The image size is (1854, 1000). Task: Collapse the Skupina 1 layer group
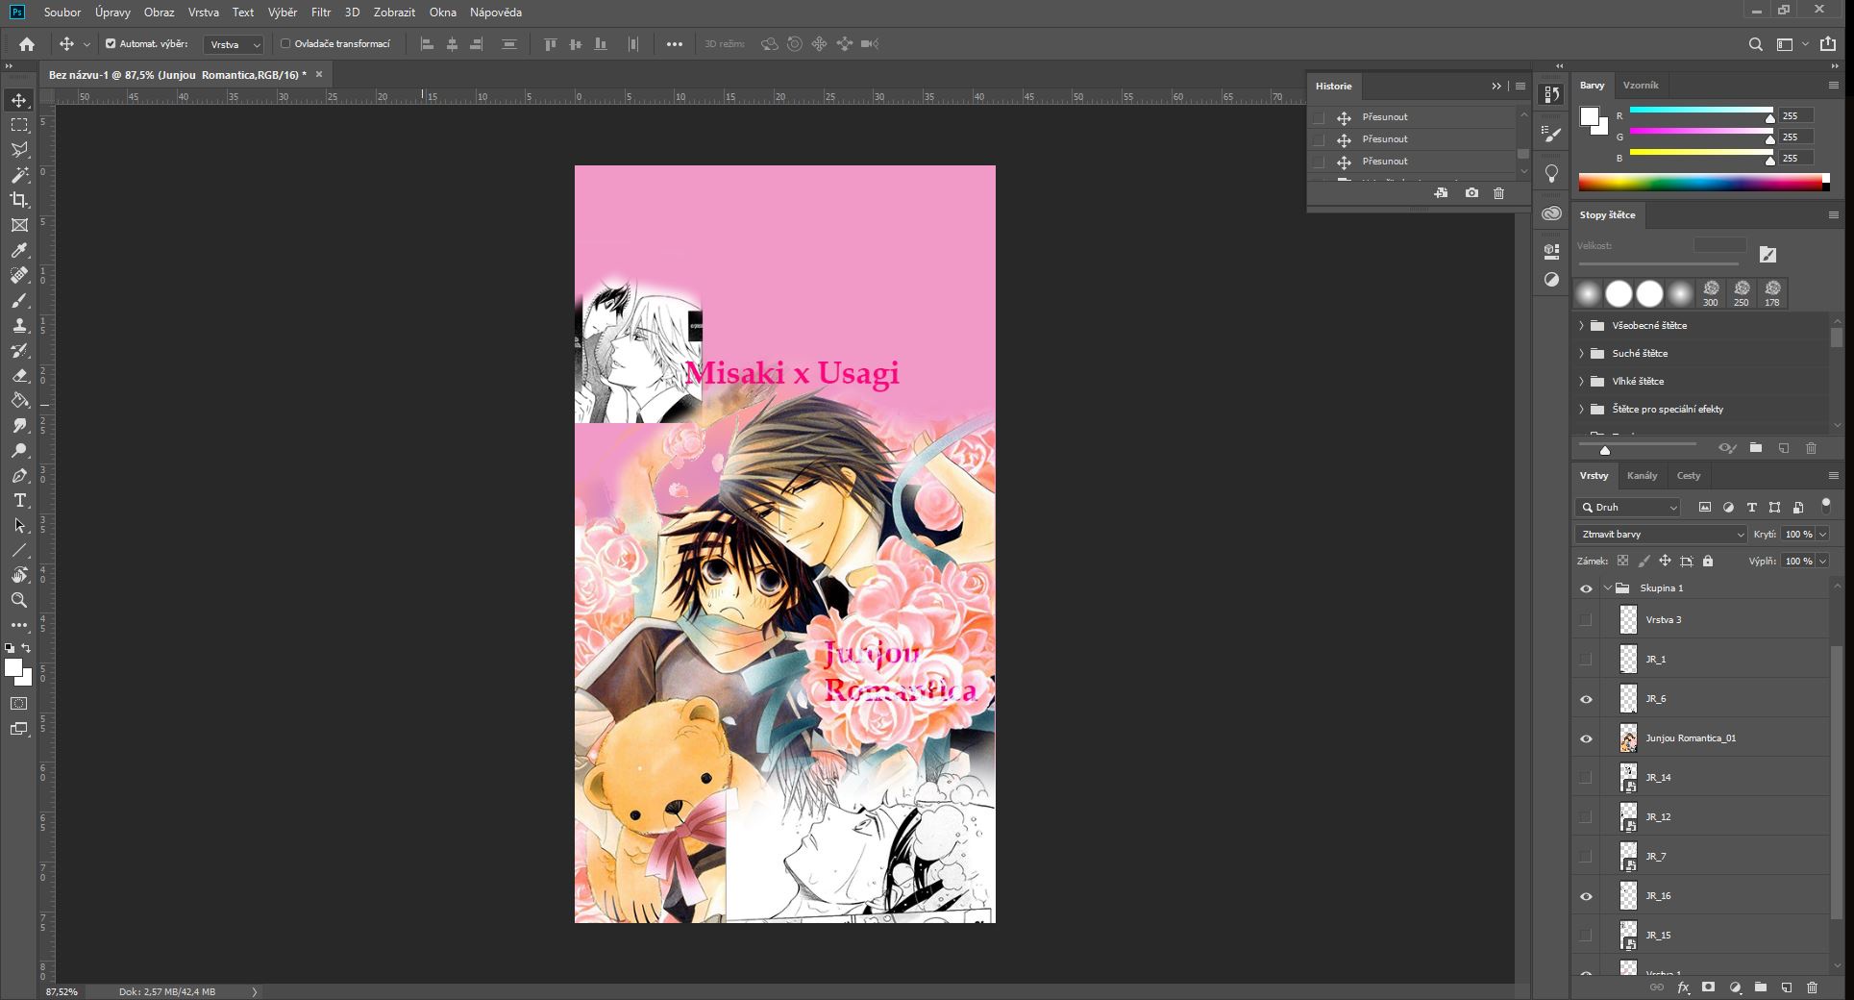pyautogui.click(x=1608, y=588)
